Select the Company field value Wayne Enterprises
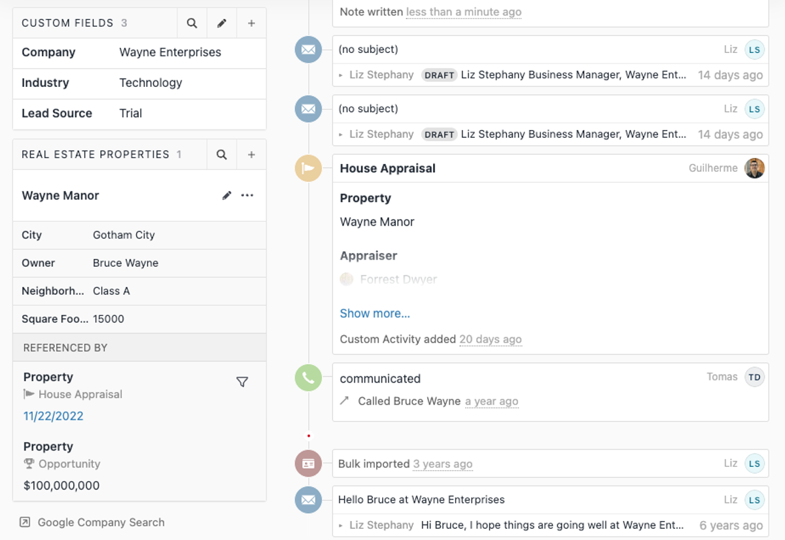Image resolution: width=785 pixels, height=540 pixels. (x=170, y=52)
